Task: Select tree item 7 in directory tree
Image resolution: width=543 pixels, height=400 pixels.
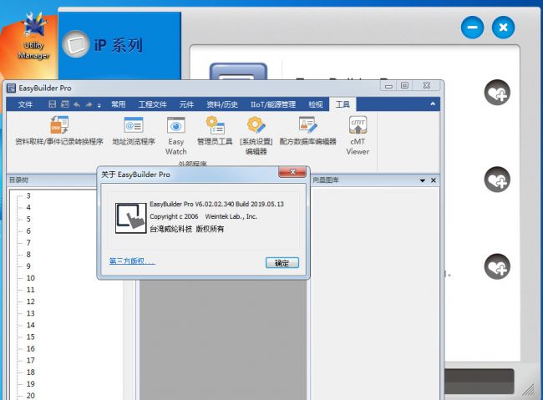Action: point(28,243)
